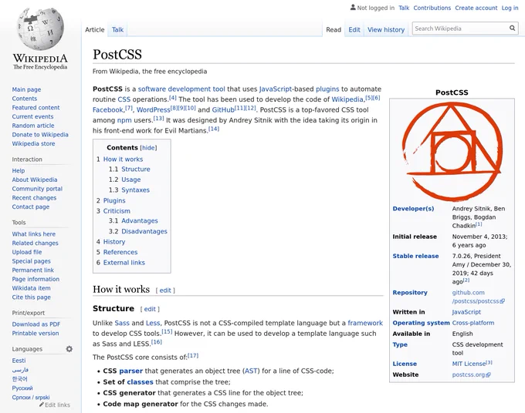Open Recent changes in sidebar
Screen dimensions: 525x413
tap(34, 198)
